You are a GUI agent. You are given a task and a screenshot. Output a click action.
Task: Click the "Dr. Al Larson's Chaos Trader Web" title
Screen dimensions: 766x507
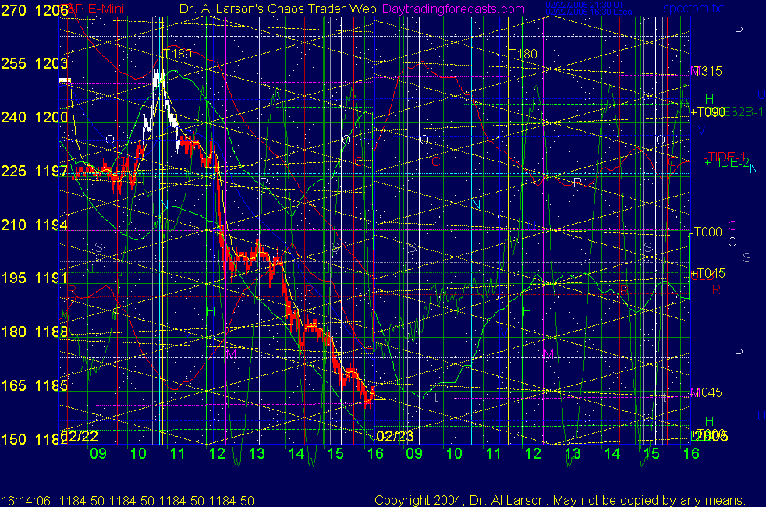click(x=278, y=9)
